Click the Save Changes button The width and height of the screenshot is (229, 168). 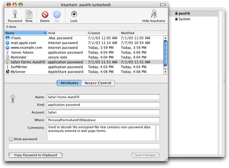tap(145, 155)
